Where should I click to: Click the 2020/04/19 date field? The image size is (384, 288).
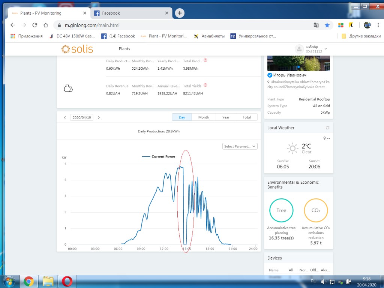[81, 117]
